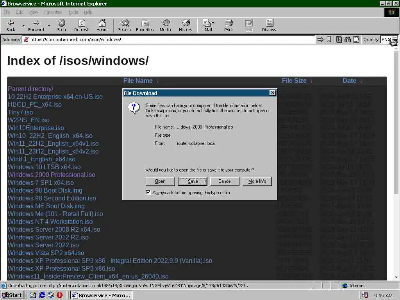400x300 pixels.
Task: Reload the page with Refresh button
Action: [82, 25]
